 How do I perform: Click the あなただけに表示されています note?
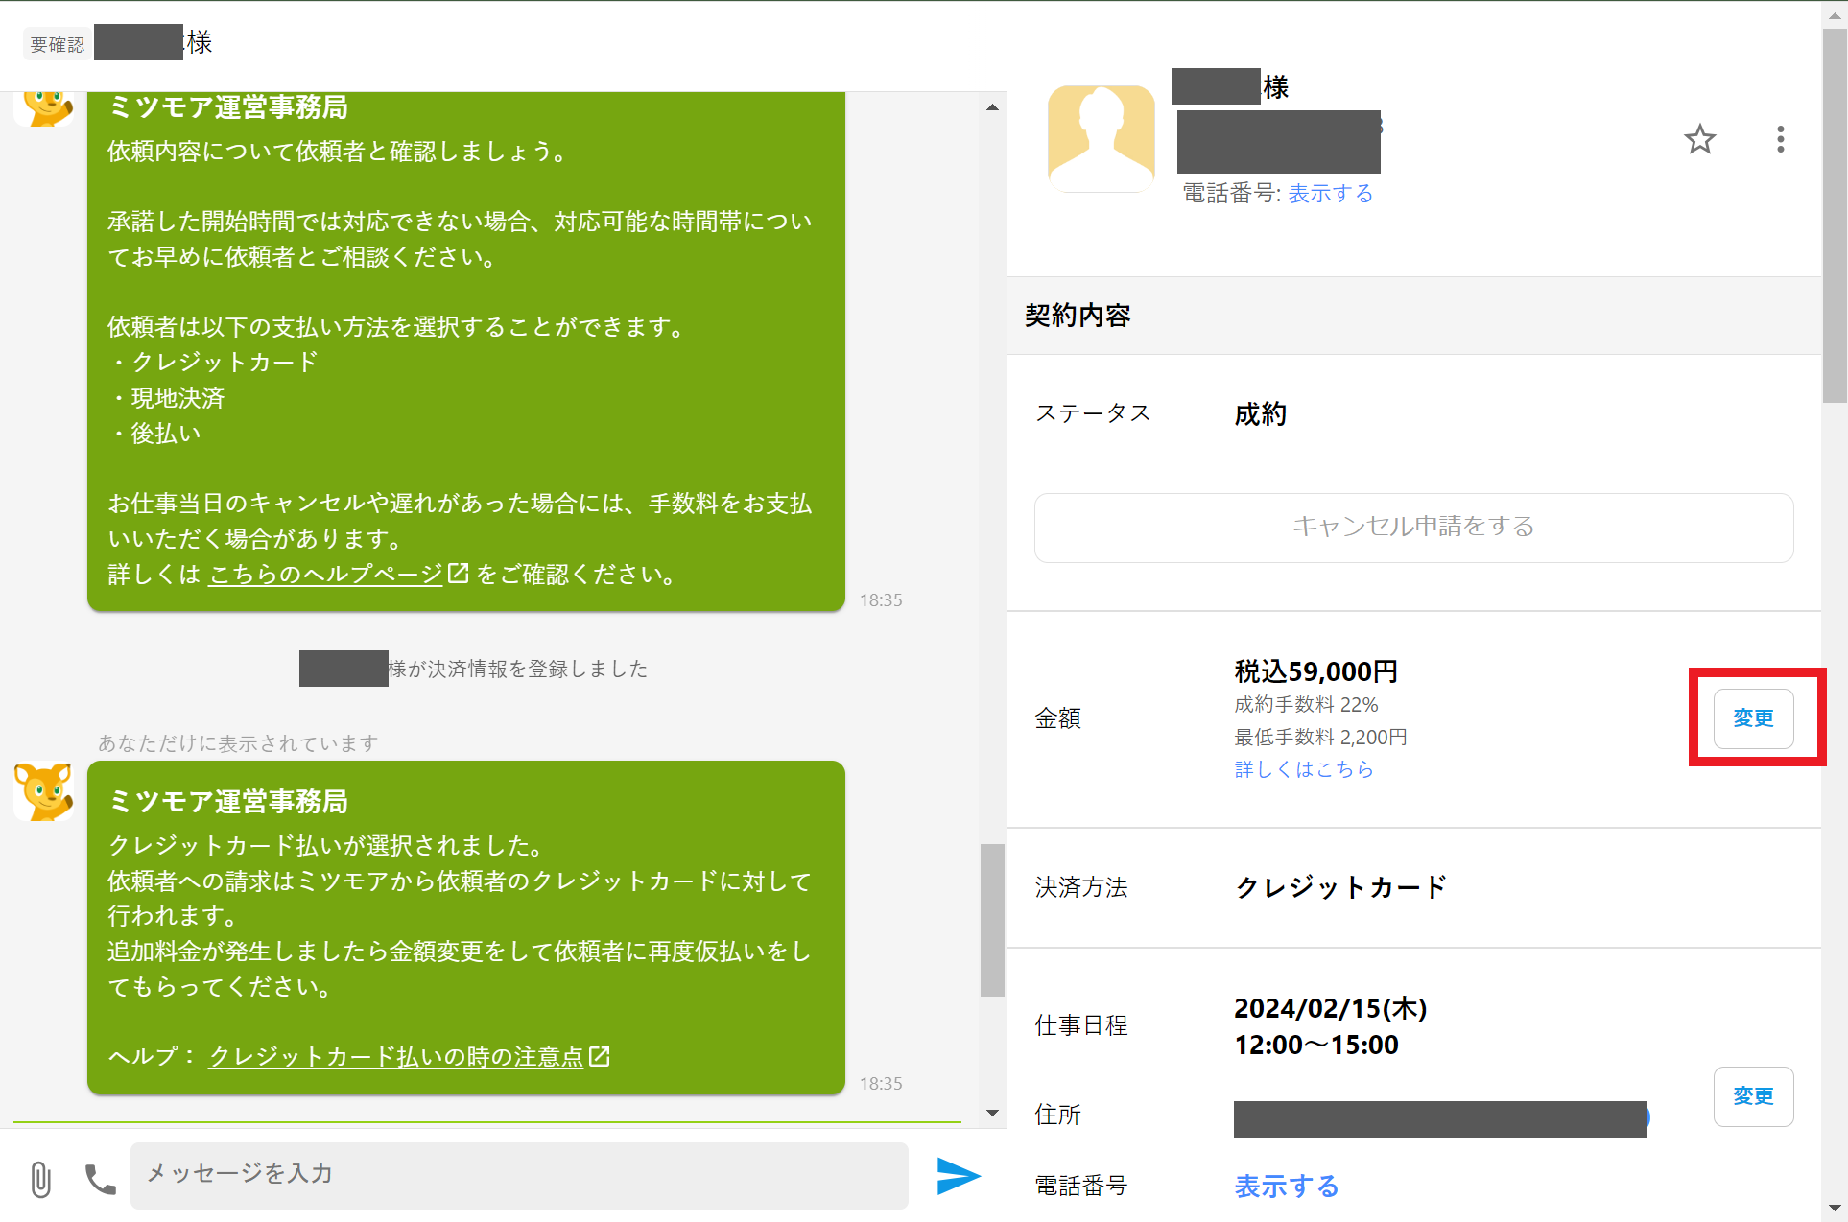pos(238,743)
